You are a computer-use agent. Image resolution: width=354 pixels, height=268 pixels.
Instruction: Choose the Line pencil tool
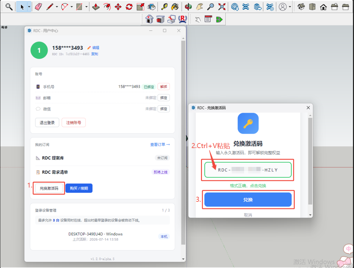[50, 7]
